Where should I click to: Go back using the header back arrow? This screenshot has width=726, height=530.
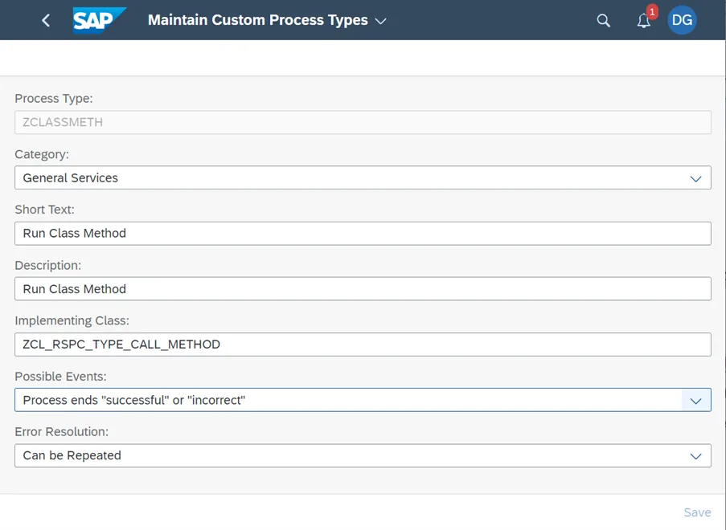pyautogui.click(x=46, y=20)
